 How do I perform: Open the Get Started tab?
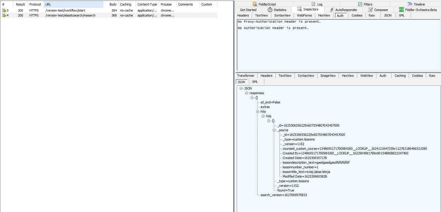pyautogui.click(x=248, y=10)
